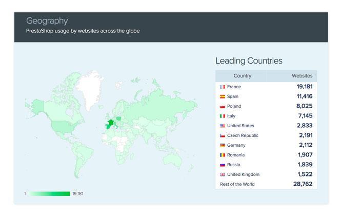Select the France country name
The height and width of the screenshot is (218, 341).
coord(234,87)
